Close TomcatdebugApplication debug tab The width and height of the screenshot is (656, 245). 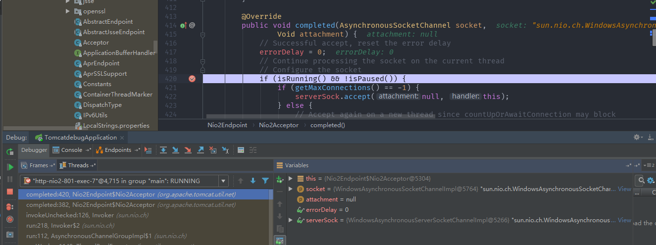click(x=122, y=137)
